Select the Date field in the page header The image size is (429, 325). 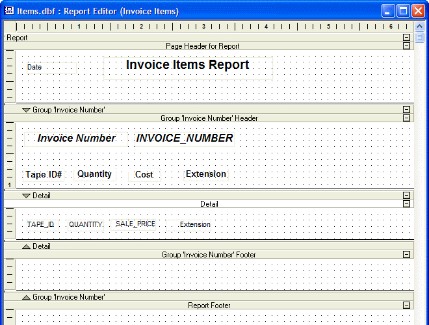[51, 68]
